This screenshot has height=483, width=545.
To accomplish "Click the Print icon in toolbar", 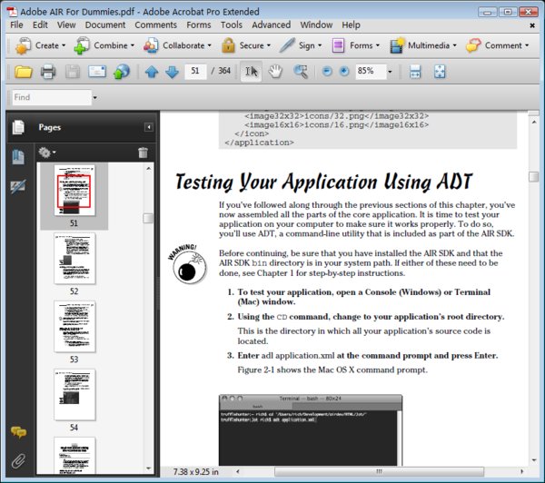I will click(x=48, y=71).
